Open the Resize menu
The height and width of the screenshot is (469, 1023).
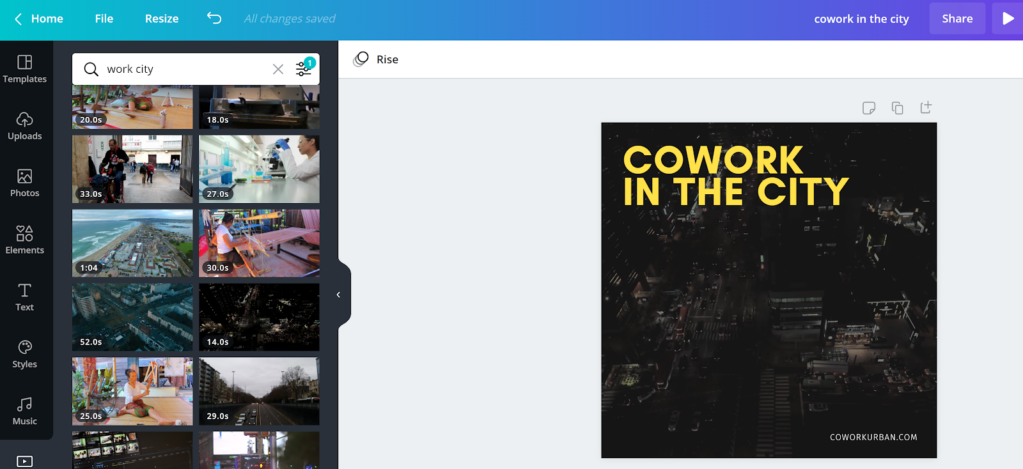(x=162, y=19)
